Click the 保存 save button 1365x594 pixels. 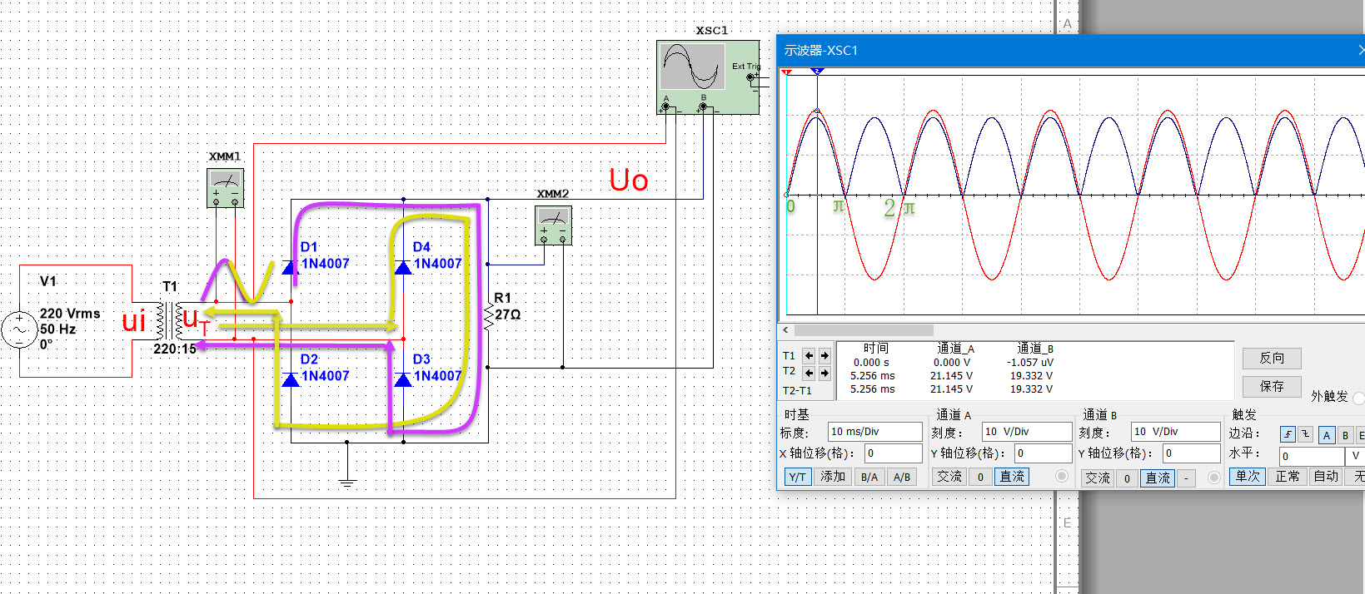(x=1271, y=386)
